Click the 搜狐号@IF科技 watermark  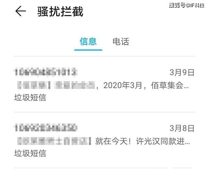187,5
